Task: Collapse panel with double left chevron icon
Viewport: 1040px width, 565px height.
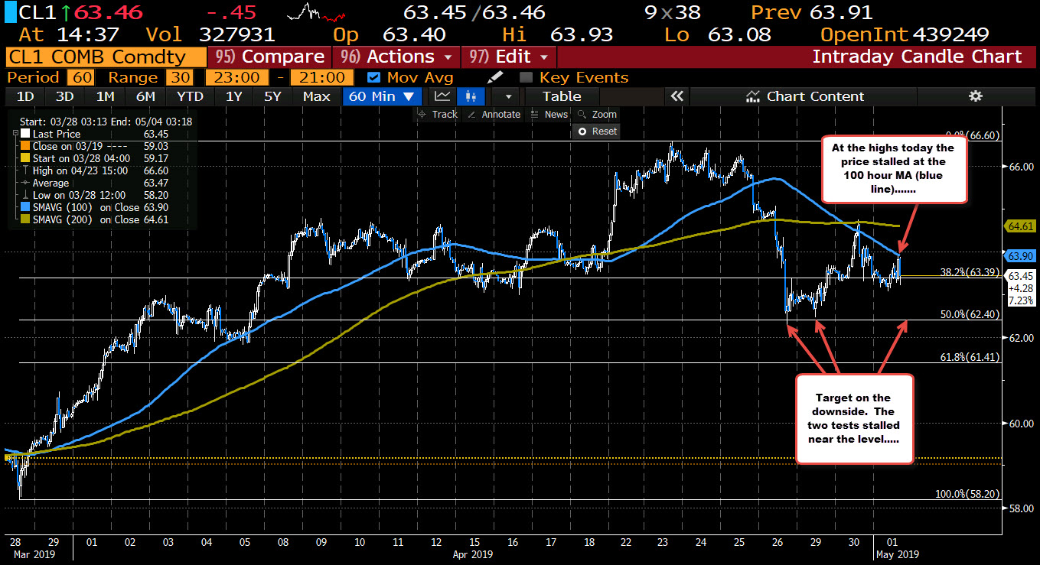Action: pyautogui.click(x=676, y=96)
